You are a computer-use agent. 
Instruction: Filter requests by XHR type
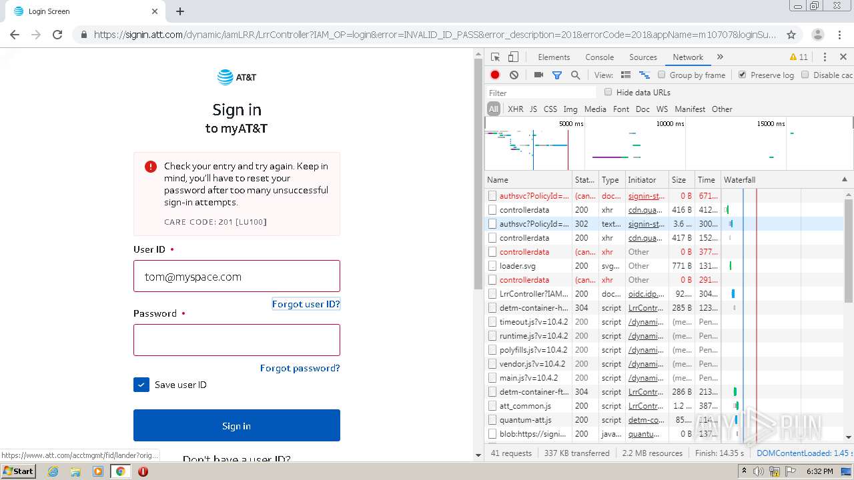[x=516, y=109]
